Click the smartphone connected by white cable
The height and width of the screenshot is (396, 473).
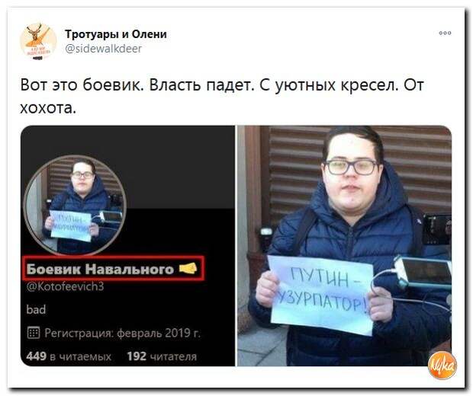[x=423, y=272]
